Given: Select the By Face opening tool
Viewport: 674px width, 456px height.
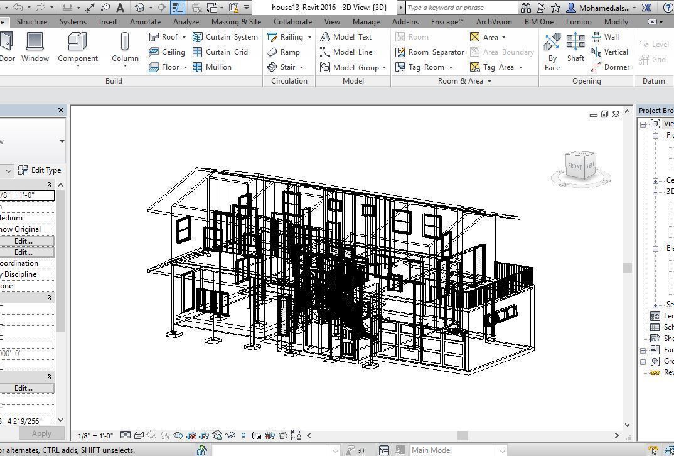Looking at the screenshot, I should pyautogui.click(x=552, y=52).
